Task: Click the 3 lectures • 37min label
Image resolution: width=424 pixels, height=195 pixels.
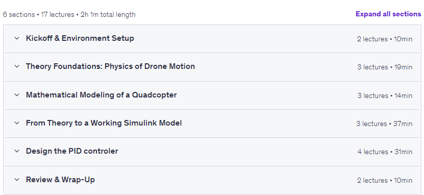Action: [384, 124]
